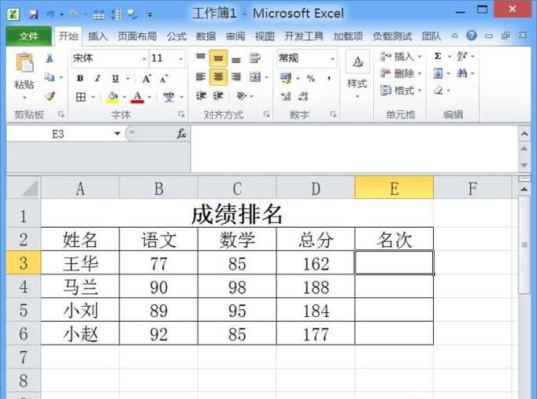537x399 pixels.
Task: Switch to 页面布局 tab
Action: tap(137, 36)
